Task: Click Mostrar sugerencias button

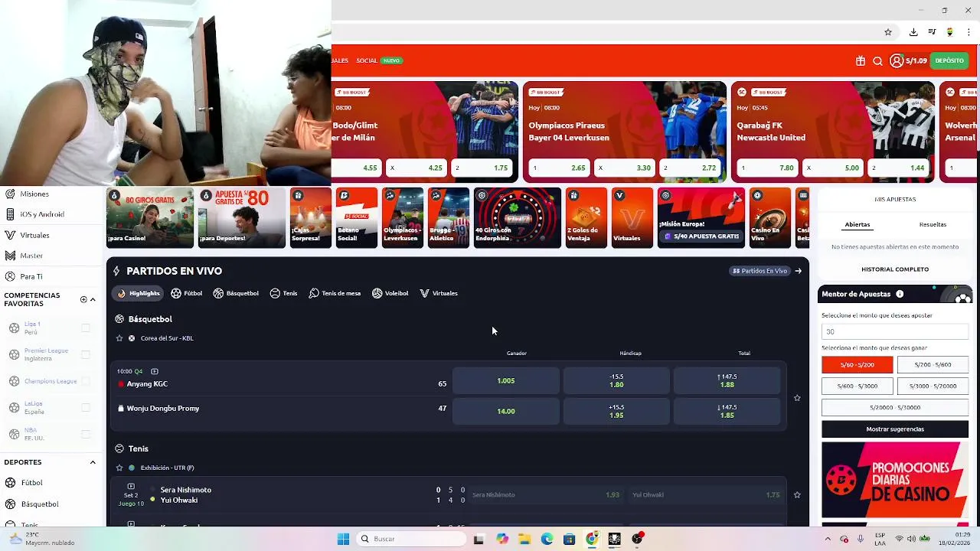Action: [x=895, y=429]
